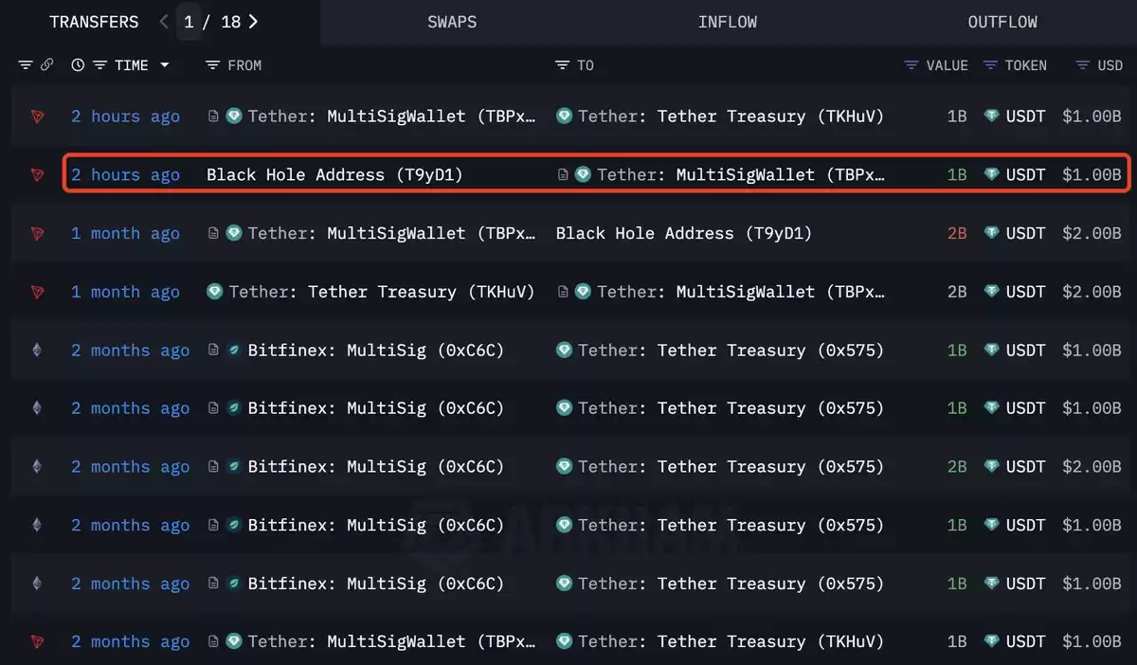Expand the TIME sort dropdown arrow
The height and width of the screenshot is (665, 1137).
tap(165, 65)
